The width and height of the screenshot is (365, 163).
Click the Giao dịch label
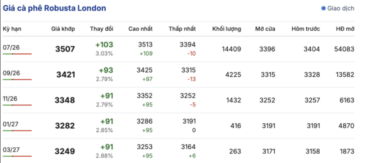click(x=341, y=8)
